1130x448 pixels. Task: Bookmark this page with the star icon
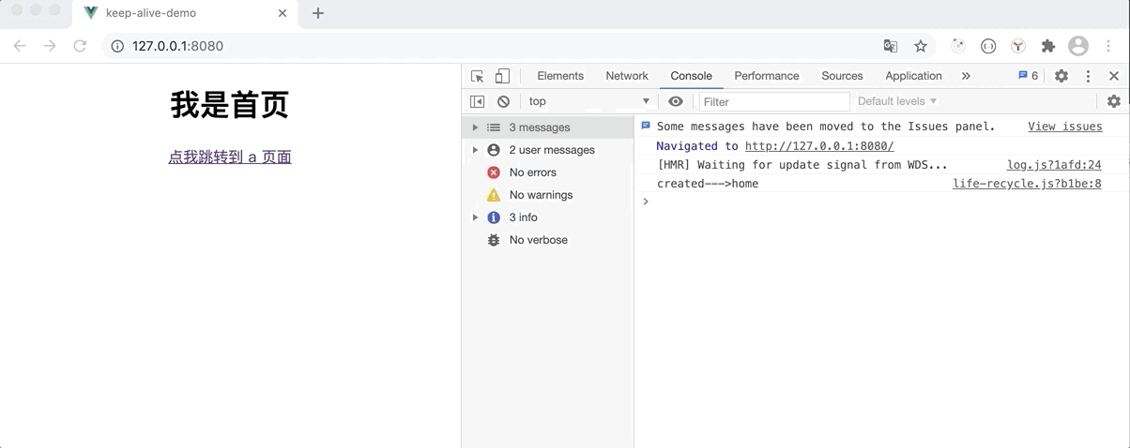click(x=921, y=46)
